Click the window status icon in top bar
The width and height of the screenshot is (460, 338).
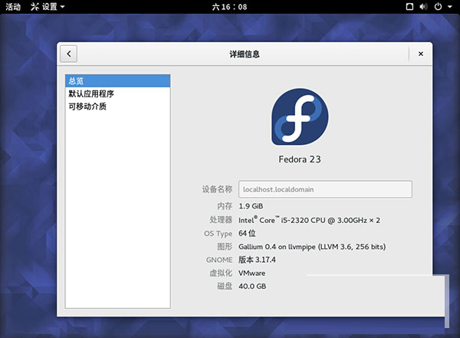click(x=409, y=6)
